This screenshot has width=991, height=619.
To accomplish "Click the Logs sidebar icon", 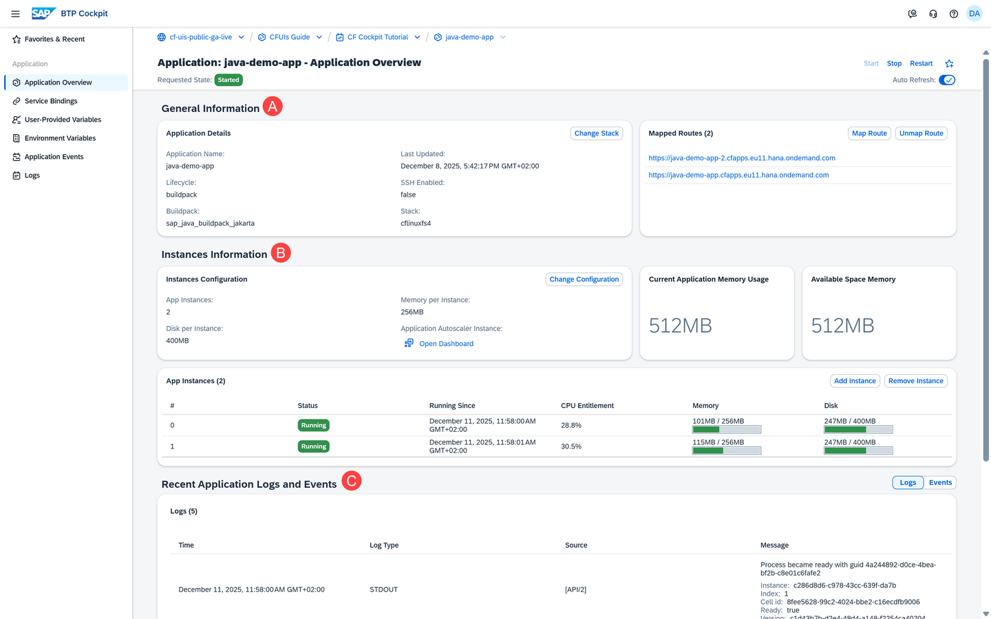I will click(x=17, y=175).
